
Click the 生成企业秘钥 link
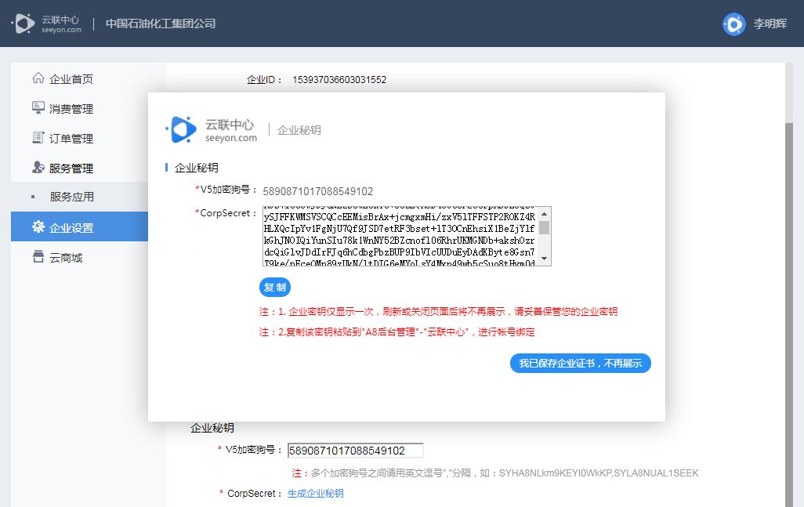tap(315, 493)
